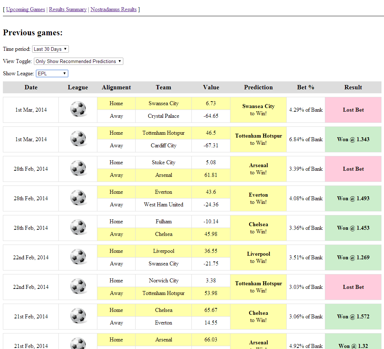Click the Norwich City team cell
This screenshot has width=384, height=349.
click(x=164, y=281)
